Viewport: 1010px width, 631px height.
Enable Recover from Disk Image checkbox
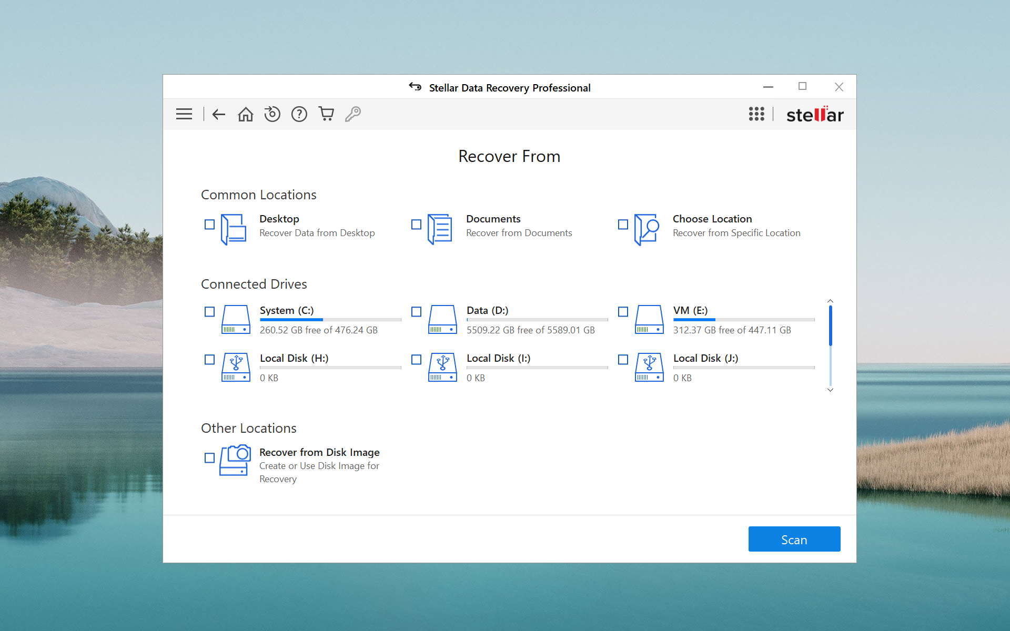[x=209, y=458]
